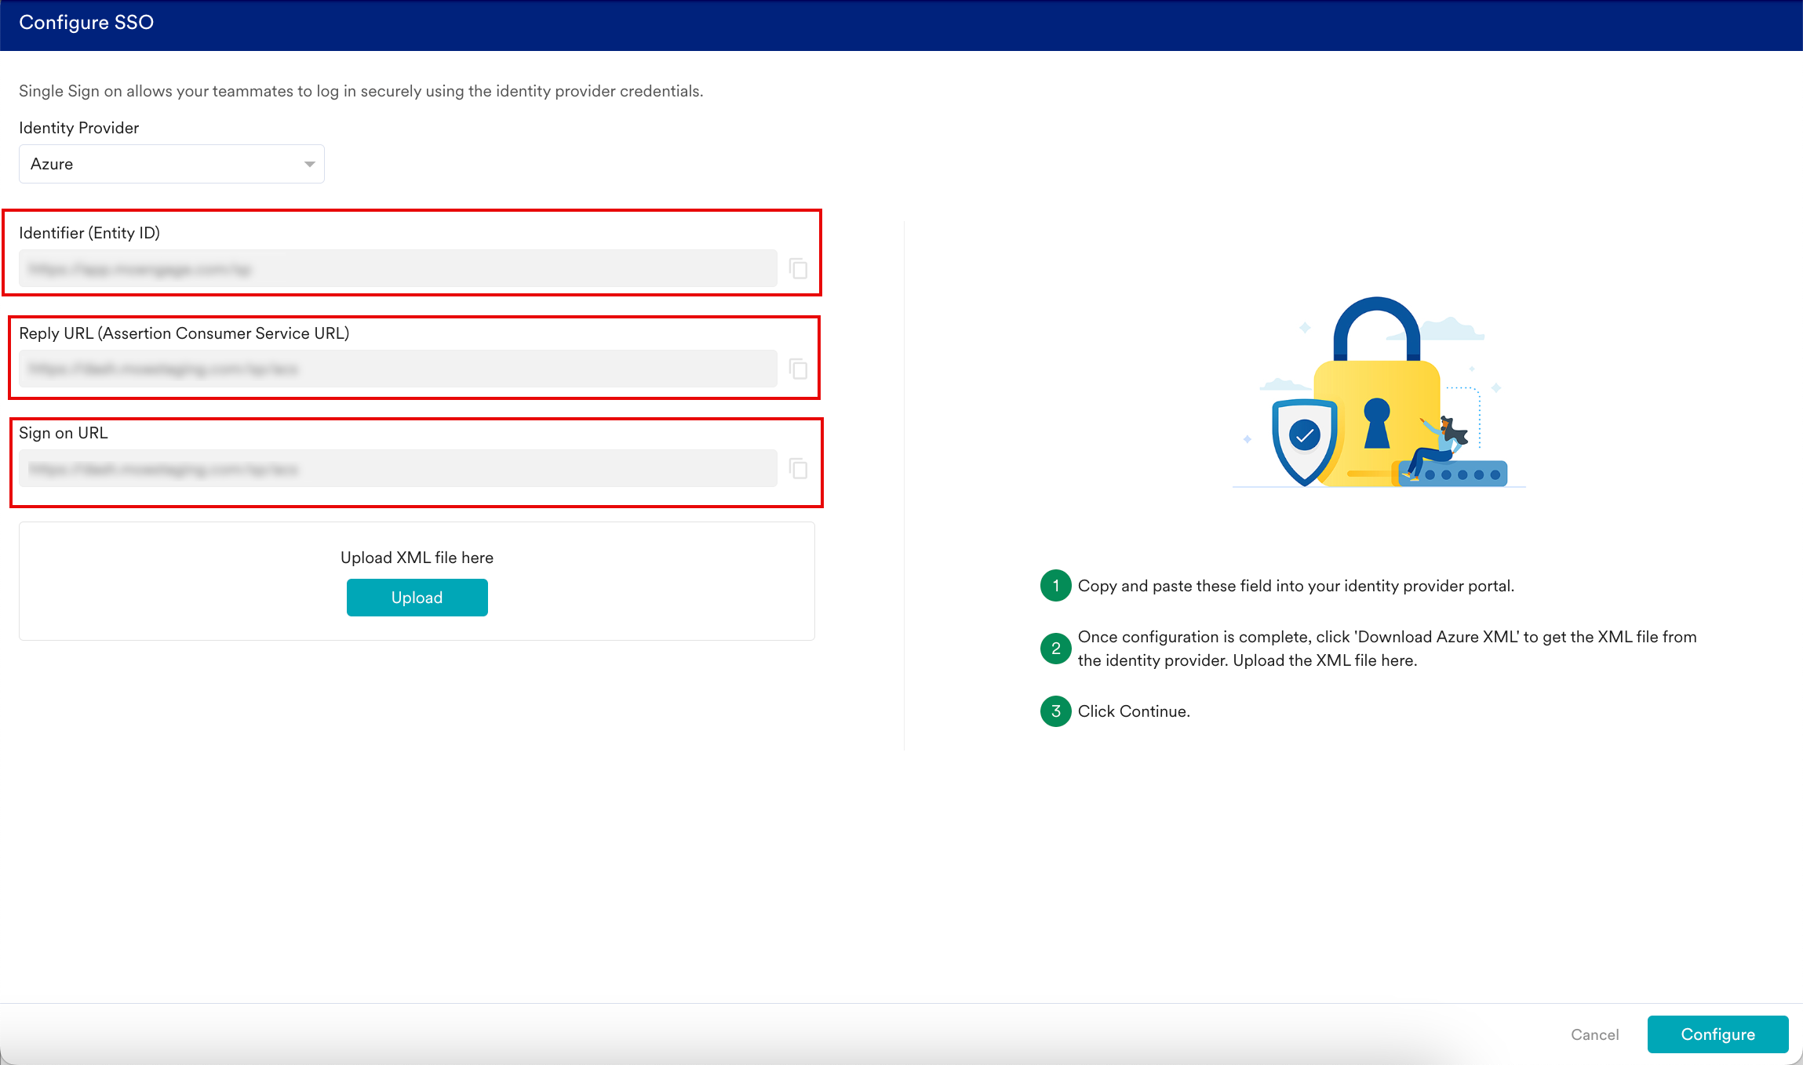1803x1065 pixels.
Task: Click the Identity Provider label
Action: (78, 128)
